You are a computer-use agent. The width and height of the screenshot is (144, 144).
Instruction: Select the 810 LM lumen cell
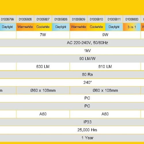[105, 67]
